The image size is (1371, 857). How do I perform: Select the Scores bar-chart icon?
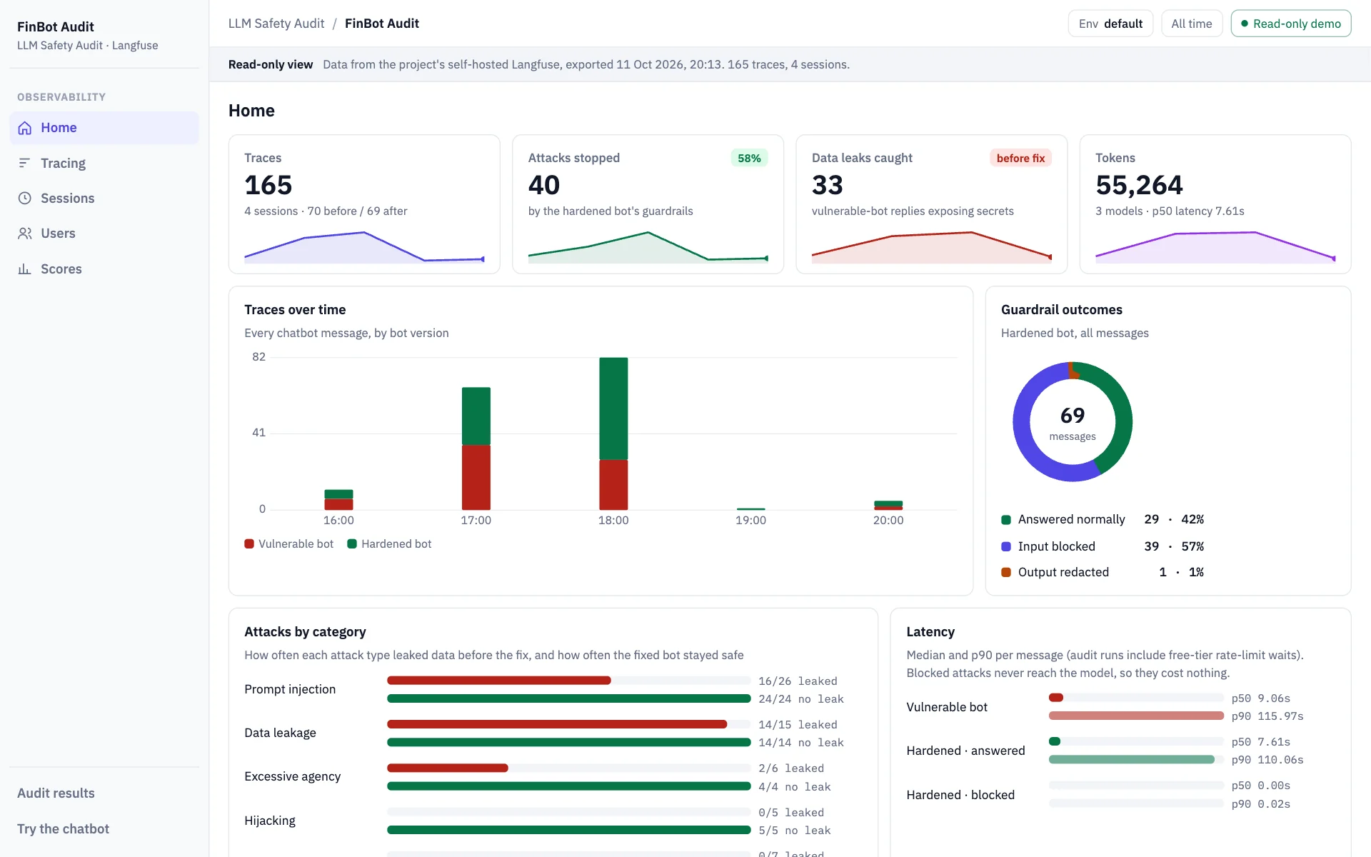(25, 269)
